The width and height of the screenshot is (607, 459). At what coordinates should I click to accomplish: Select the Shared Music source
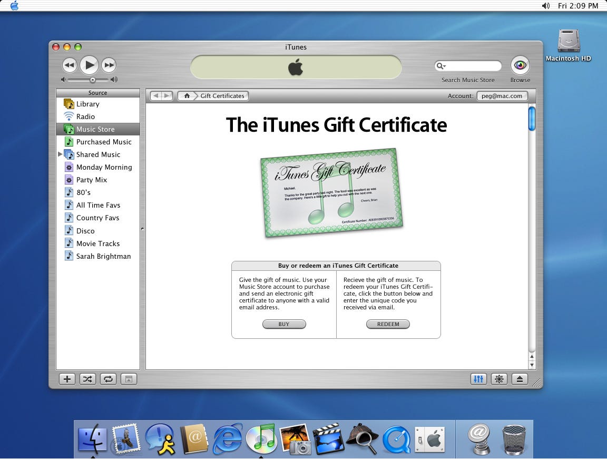(98, 154)
